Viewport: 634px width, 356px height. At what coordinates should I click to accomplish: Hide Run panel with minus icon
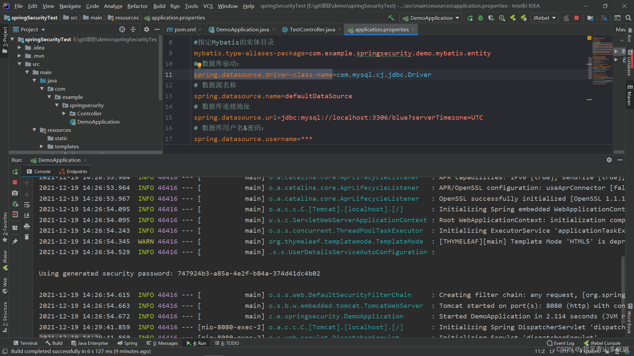point(620,160)
